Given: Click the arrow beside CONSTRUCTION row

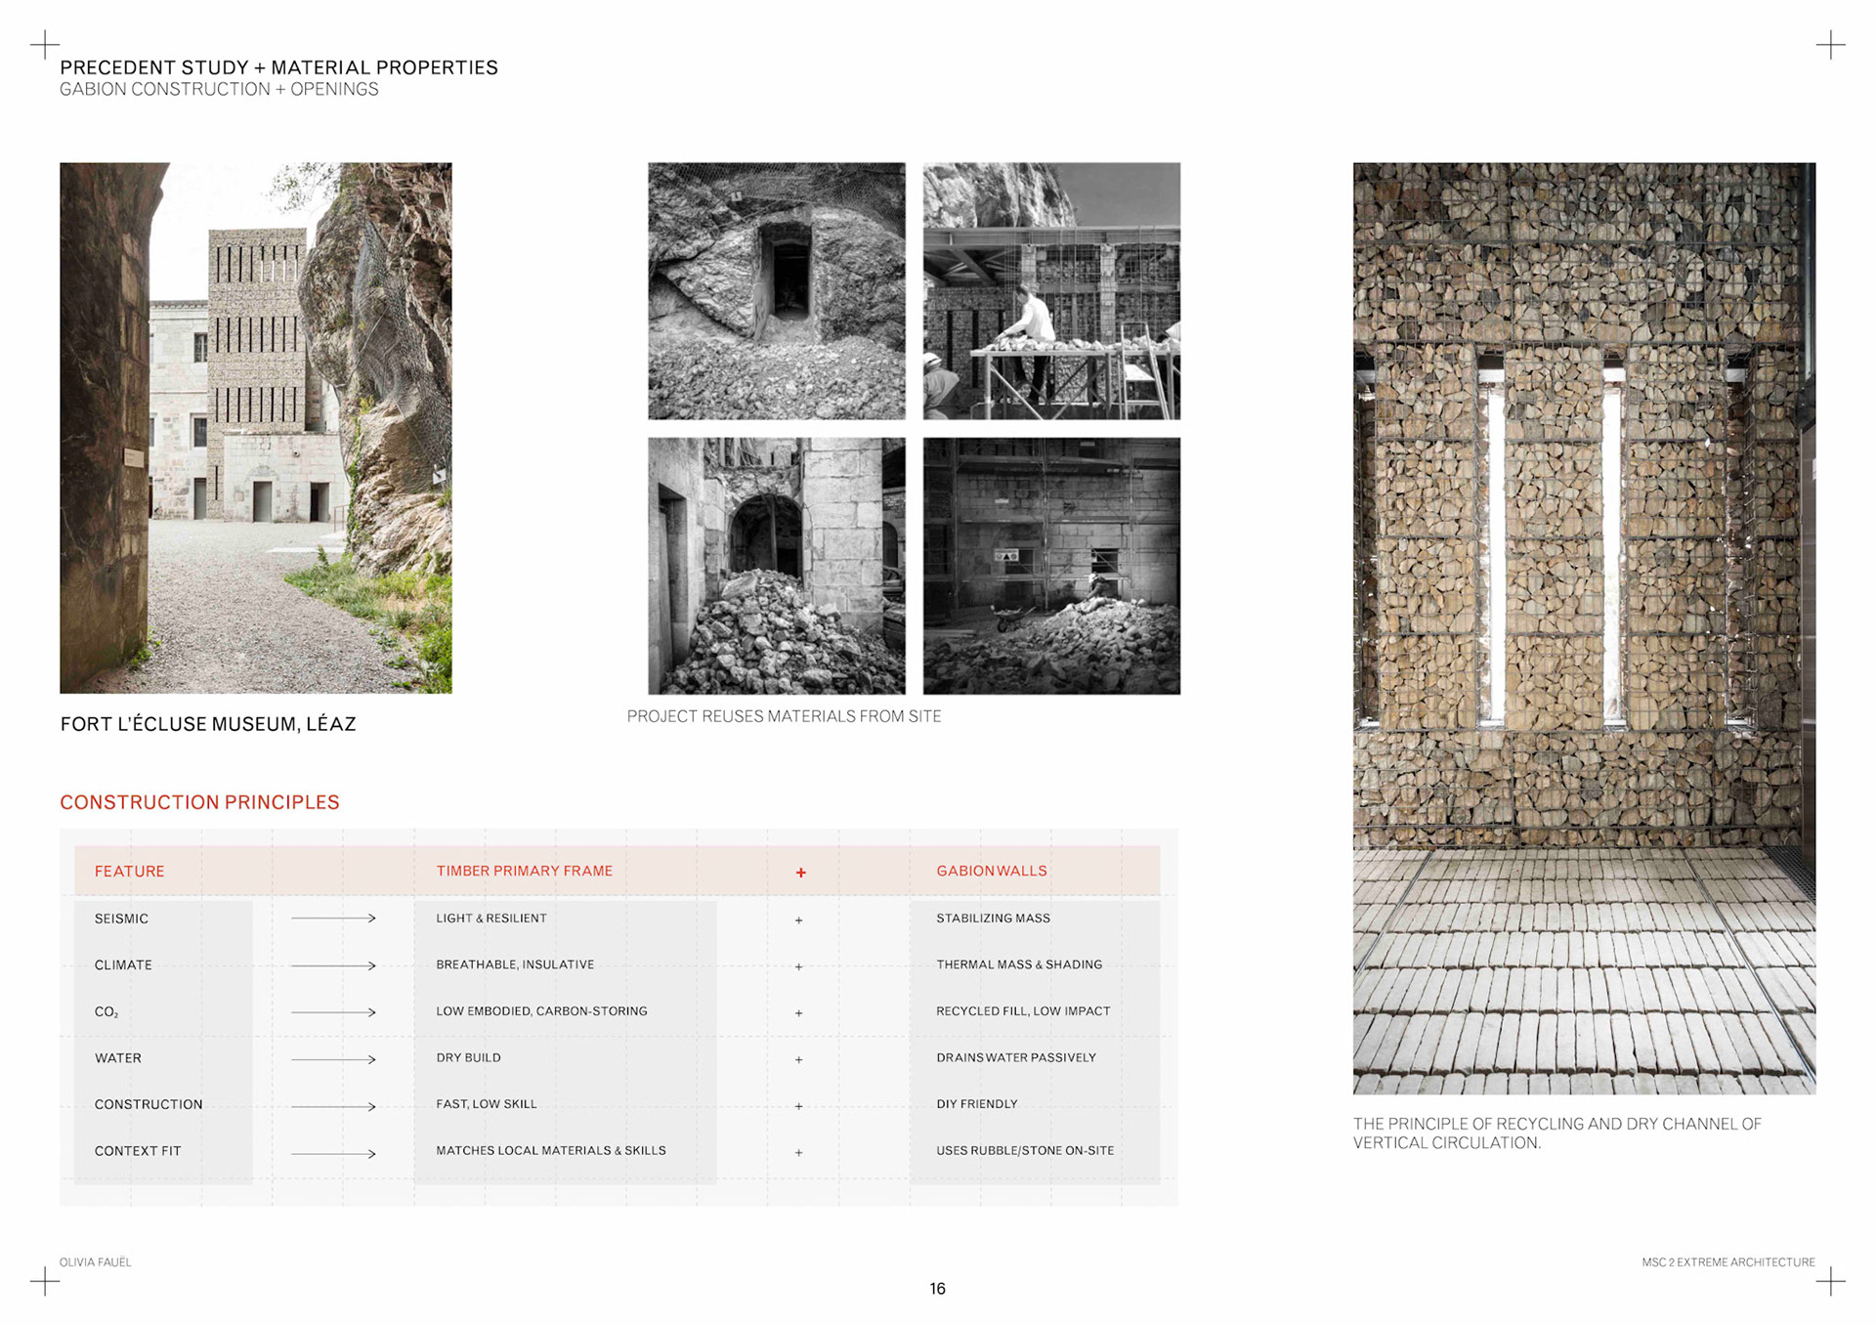Looking at the screenshot, I should 333,1106.
